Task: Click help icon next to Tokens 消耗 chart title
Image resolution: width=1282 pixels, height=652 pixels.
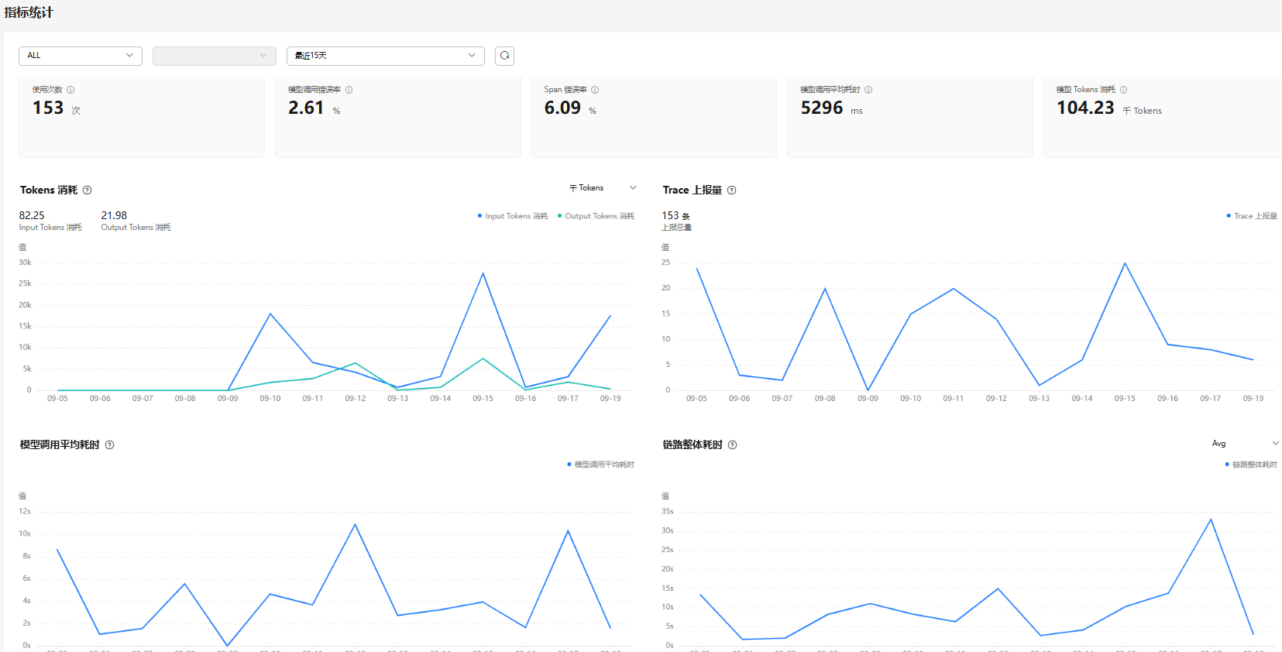Action: (x=88, y=190)
